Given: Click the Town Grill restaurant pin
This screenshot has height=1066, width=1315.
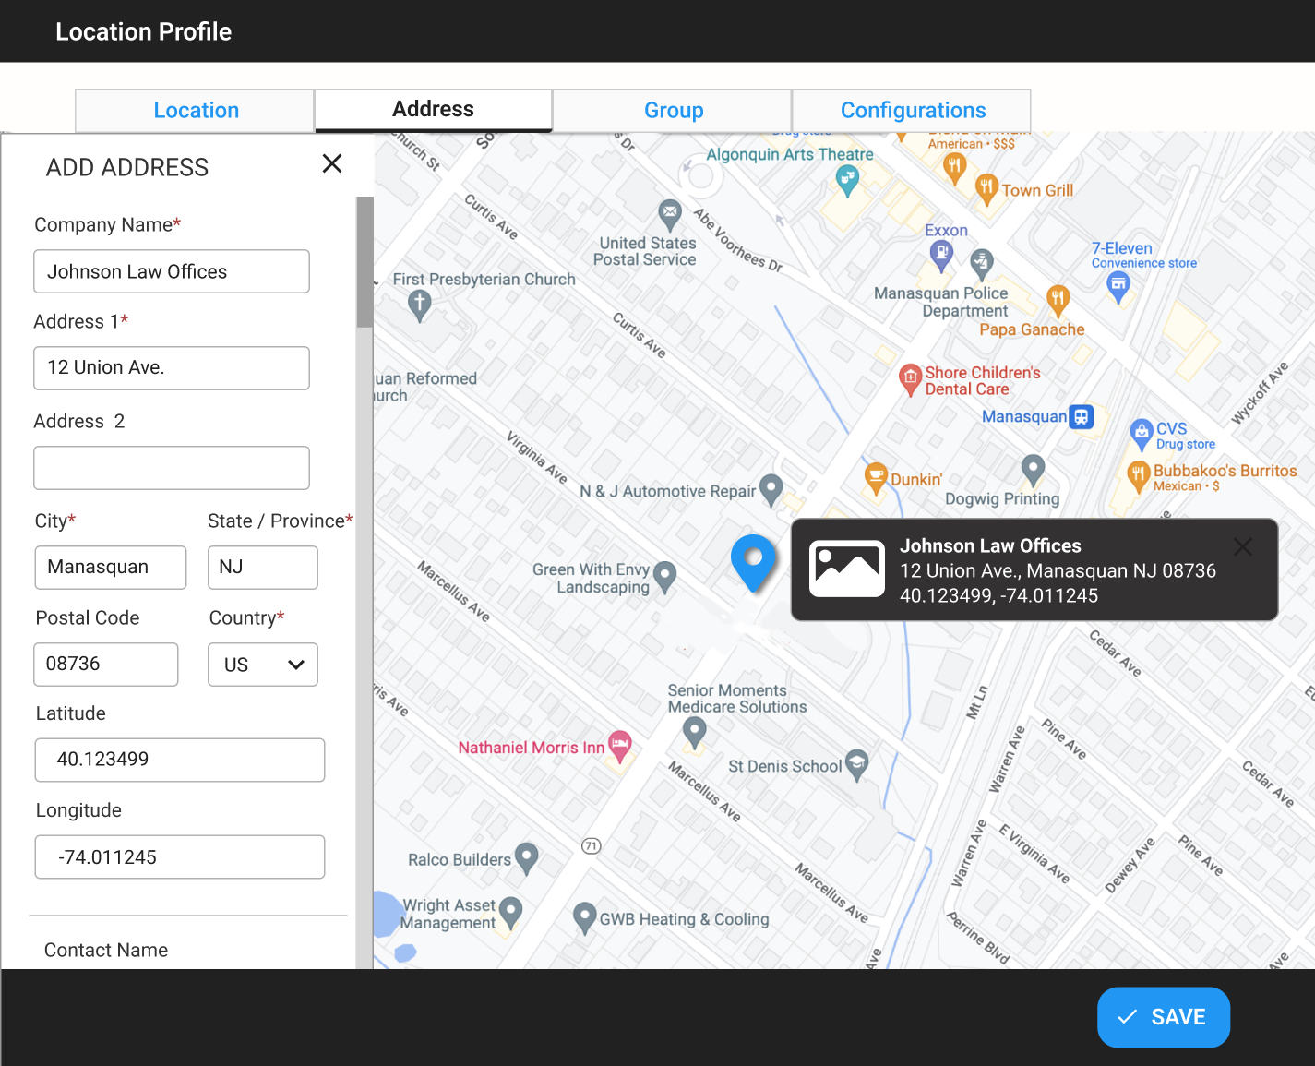Looking at the screenshot, I should pos(986,189).
